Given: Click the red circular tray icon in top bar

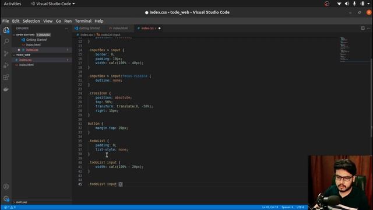Looking at the screenshot, I should (327, 3).
